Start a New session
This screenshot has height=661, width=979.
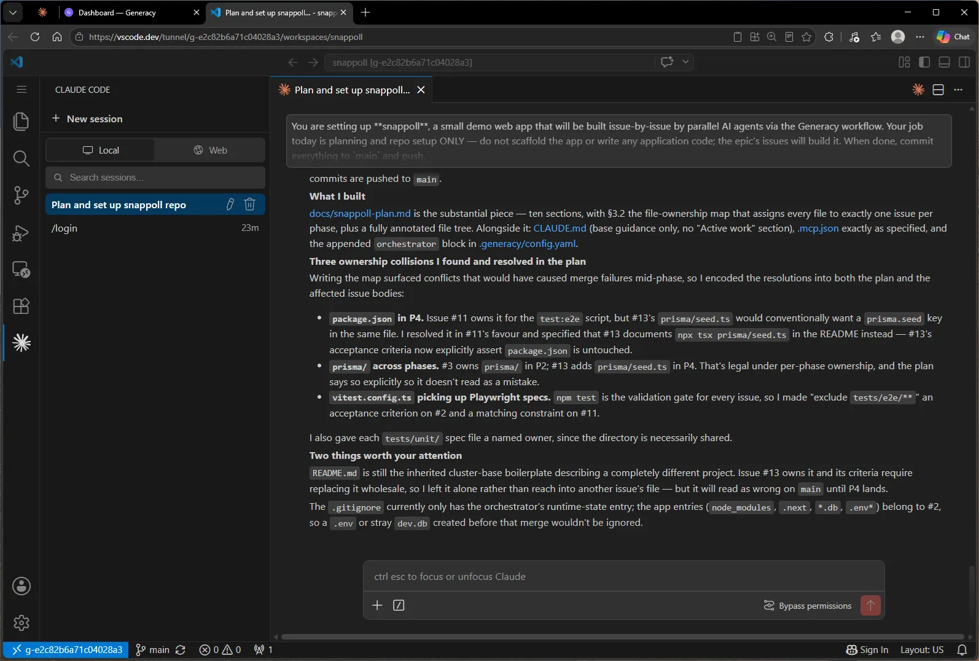[x=87, y=119]
